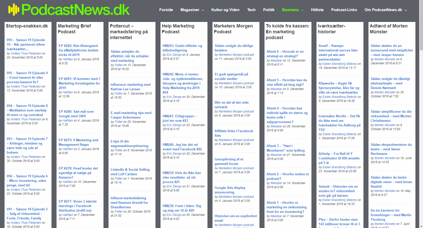This screenshot has height=228, width=423.
Task: Select the Politik menu item
Action: (x=269, y=10)
